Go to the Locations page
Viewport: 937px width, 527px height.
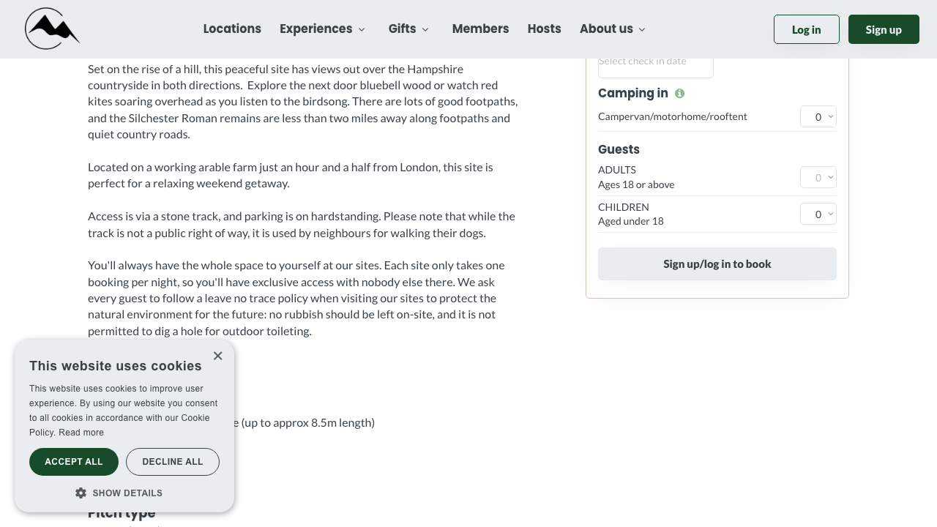click(232, 29)
